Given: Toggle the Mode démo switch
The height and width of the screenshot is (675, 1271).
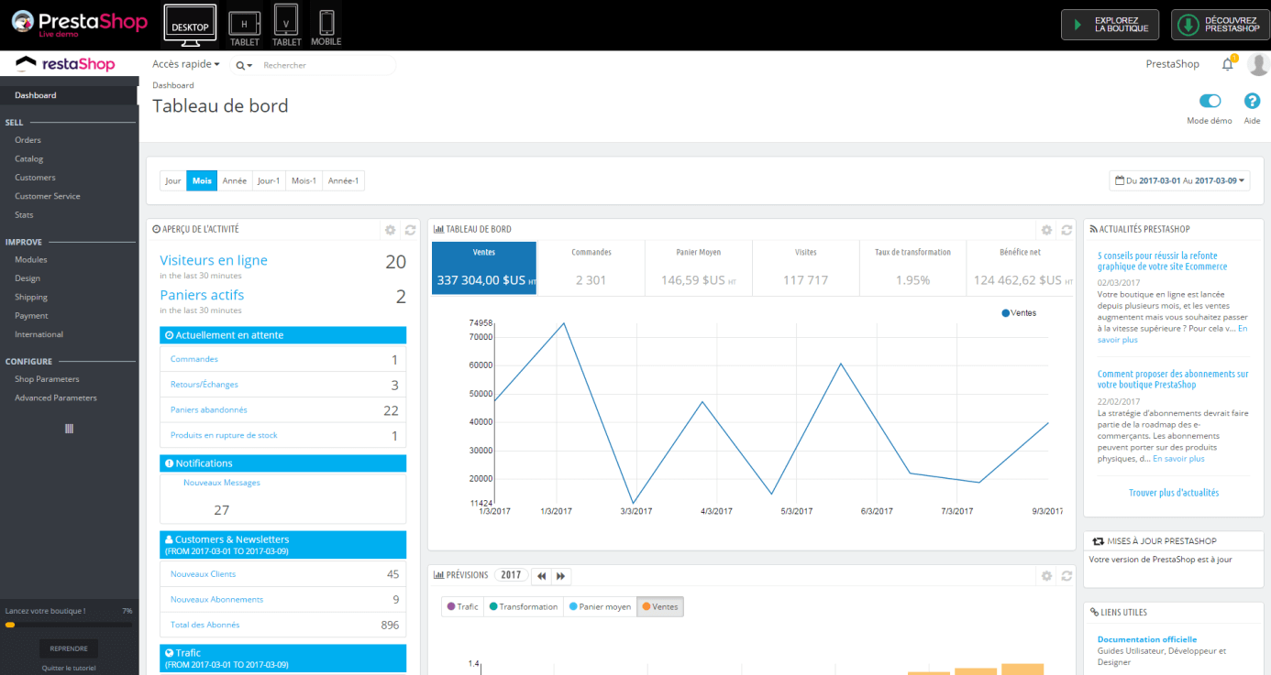Looking at the screenshot, I should tap(1210, 102).
